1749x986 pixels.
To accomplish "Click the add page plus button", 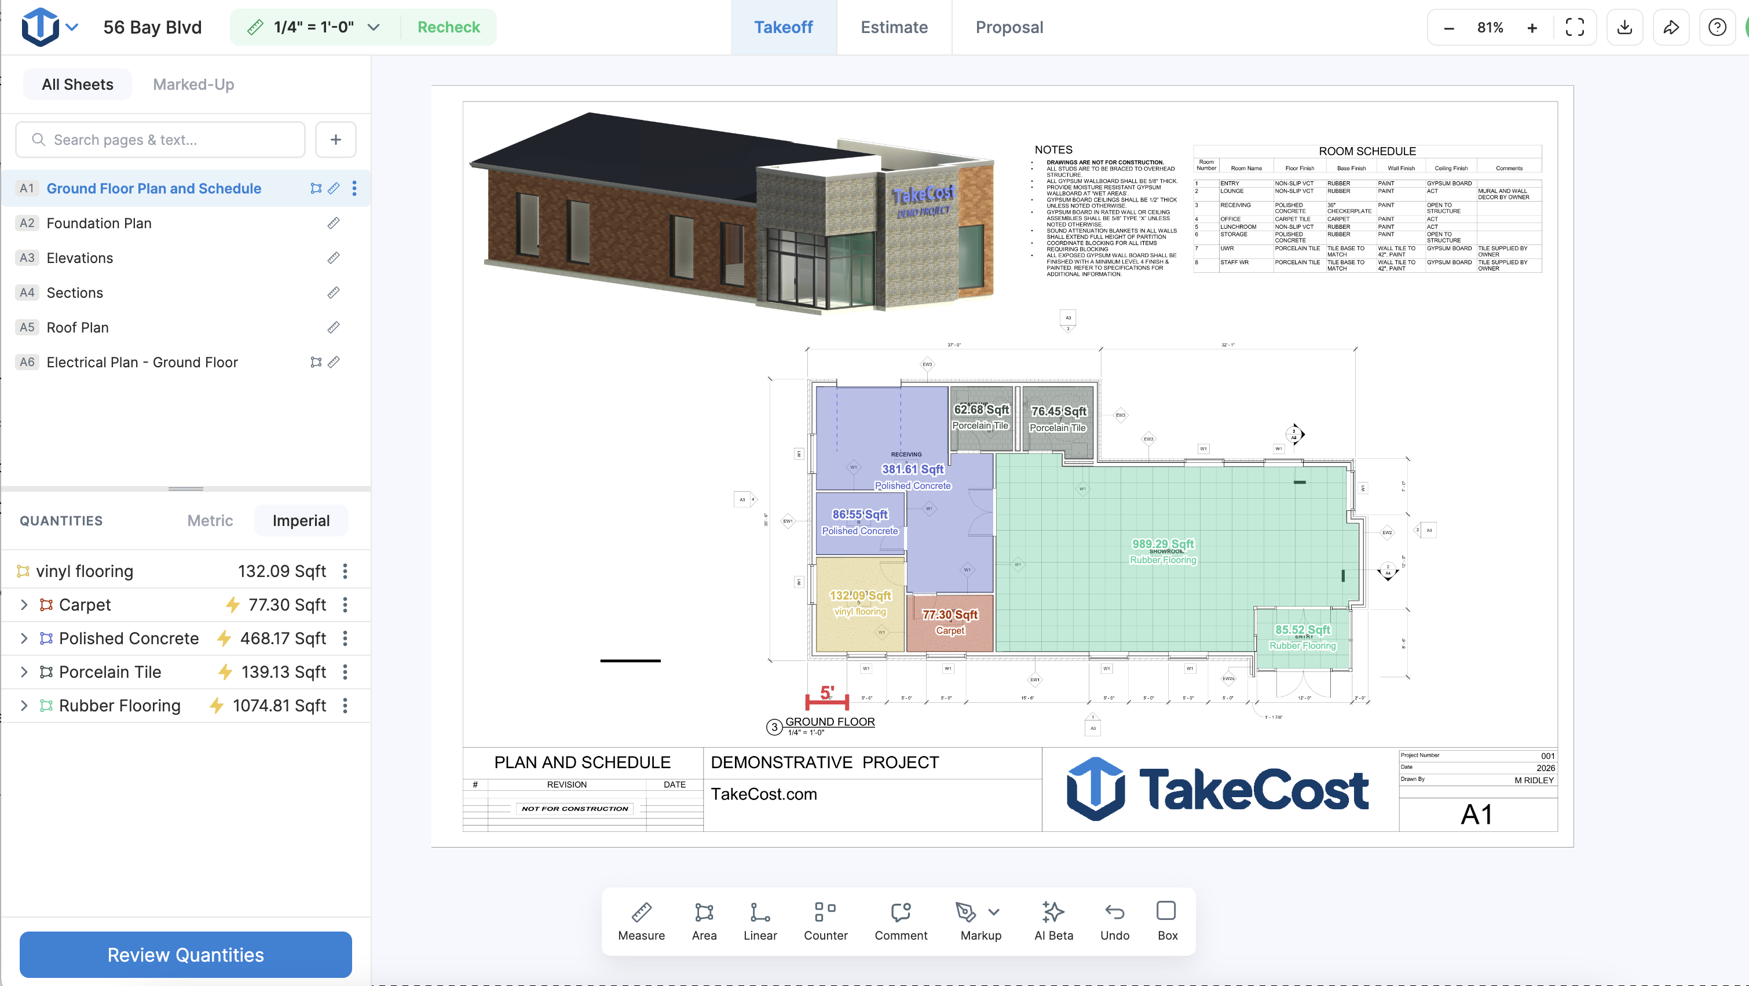I will pyautogui.click(x=335, y=140).
